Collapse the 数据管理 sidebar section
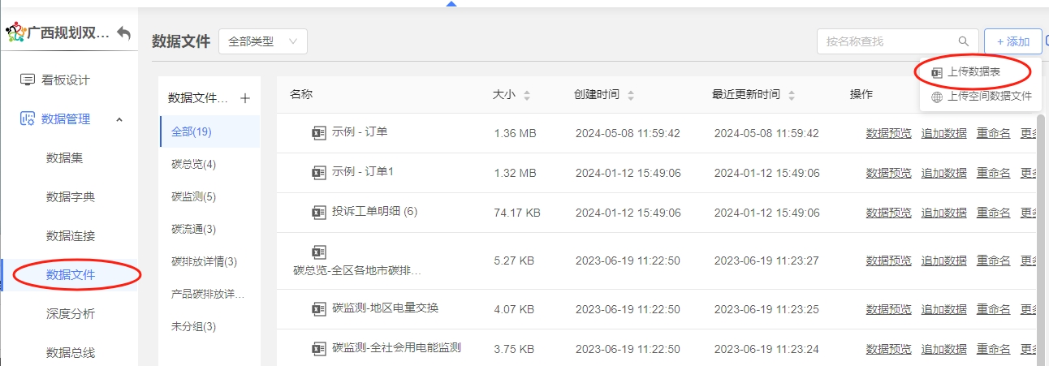1049x366 pixels. 119,119
